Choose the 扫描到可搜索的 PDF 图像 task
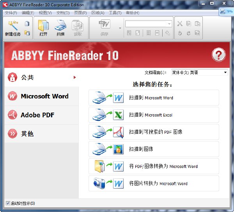The image size is (234, 212). (154, 132)
